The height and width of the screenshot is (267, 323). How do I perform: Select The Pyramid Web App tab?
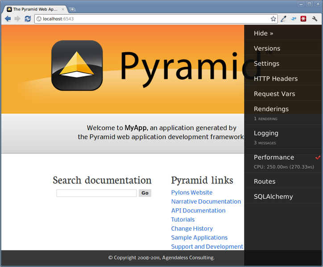tap(35, 9)
